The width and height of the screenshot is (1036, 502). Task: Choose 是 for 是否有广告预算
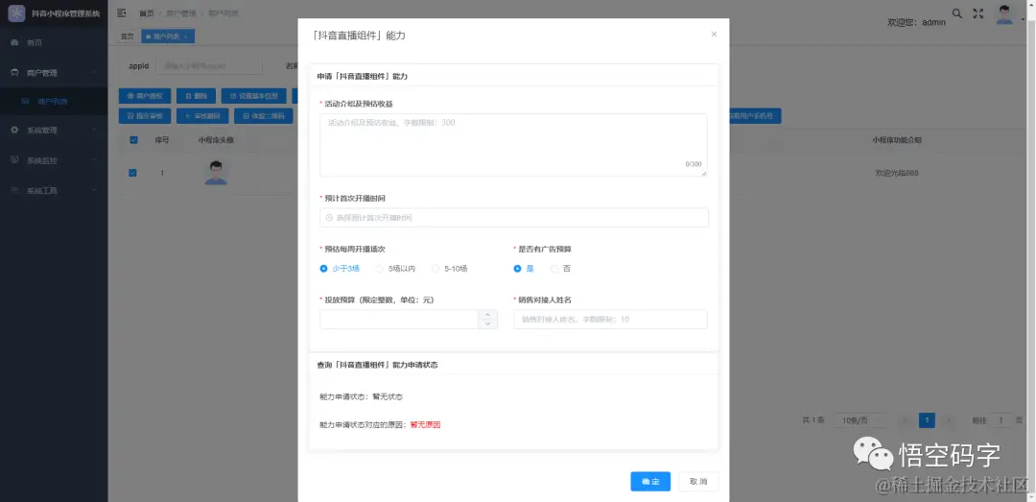[x=524, y=269]
